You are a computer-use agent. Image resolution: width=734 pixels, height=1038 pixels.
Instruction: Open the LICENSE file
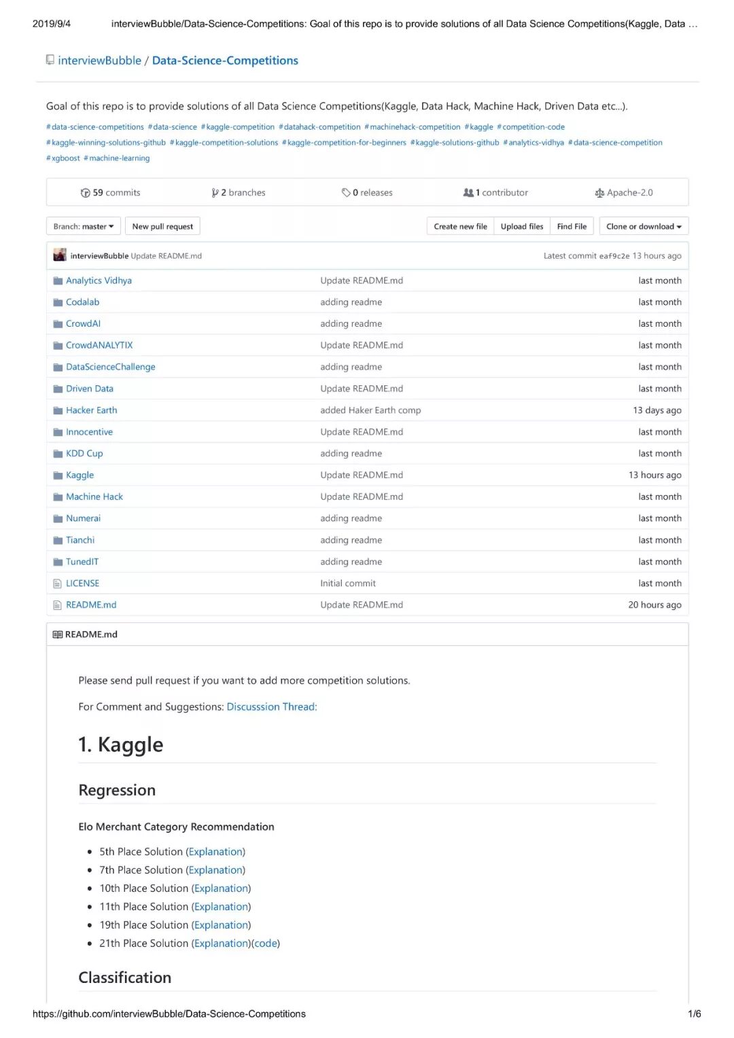(x=82, y=584)
